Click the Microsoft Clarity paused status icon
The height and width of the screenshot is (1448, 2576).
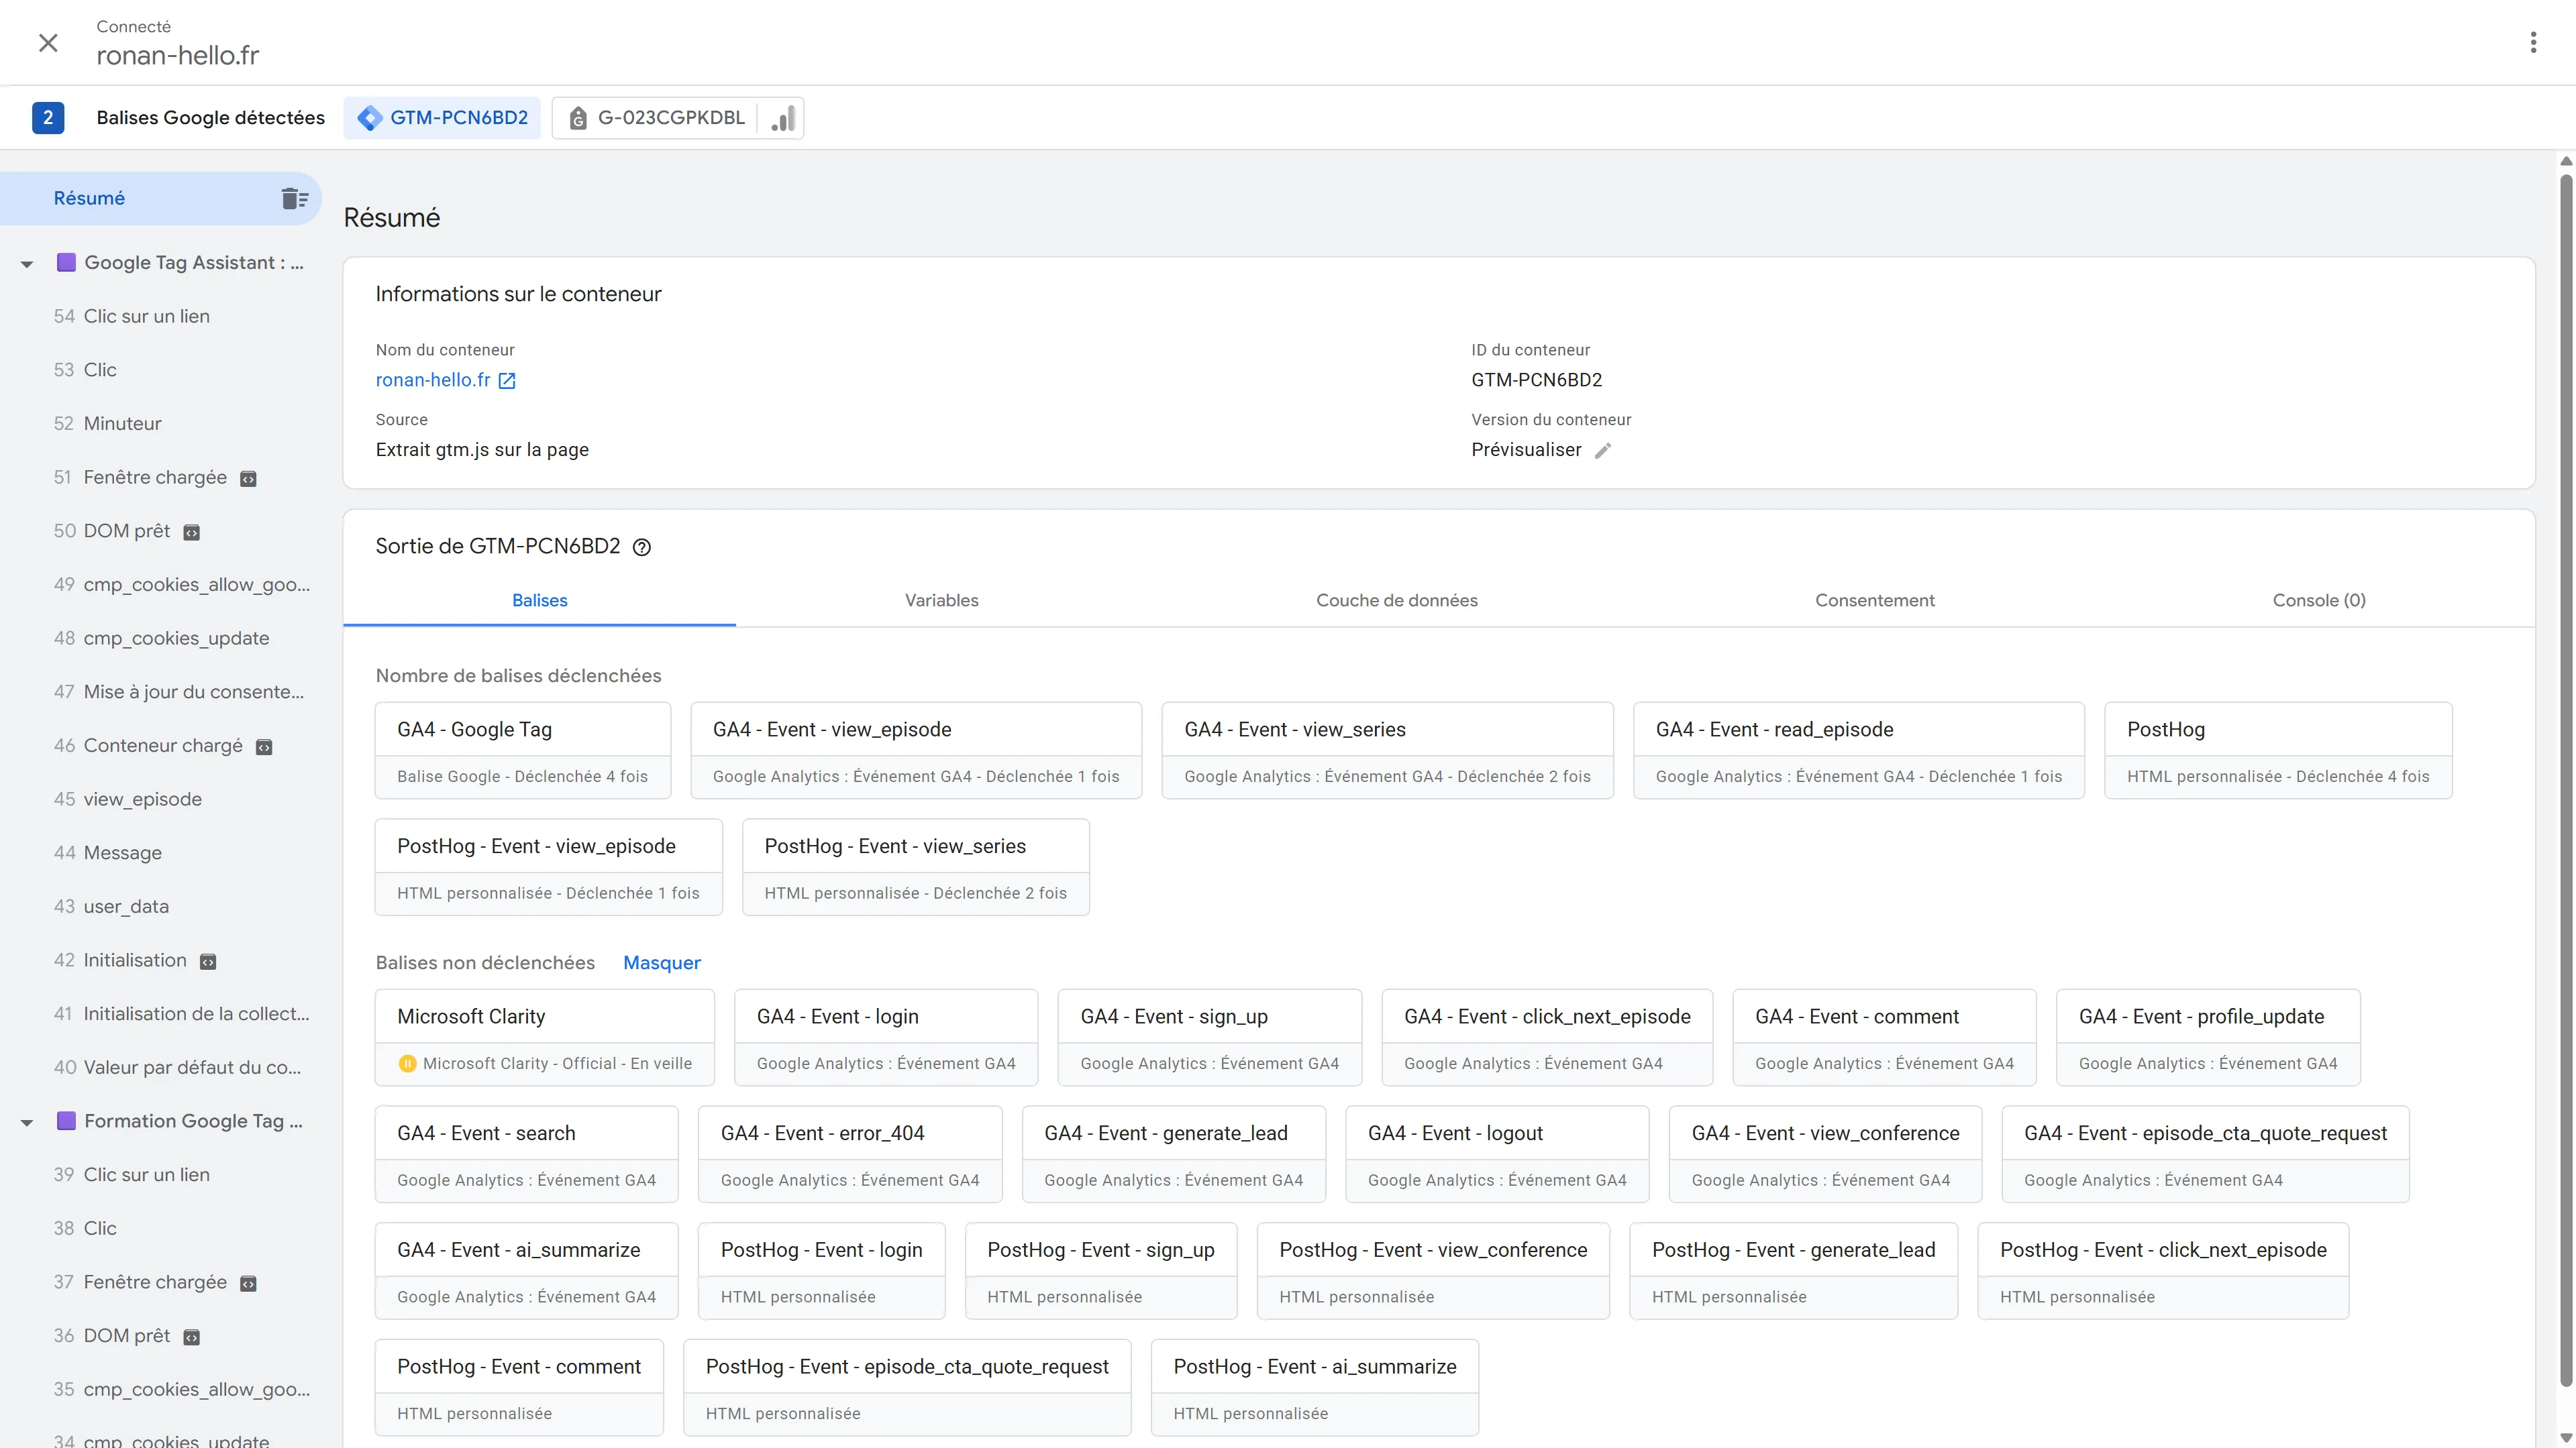click(x=407, y=1063)
